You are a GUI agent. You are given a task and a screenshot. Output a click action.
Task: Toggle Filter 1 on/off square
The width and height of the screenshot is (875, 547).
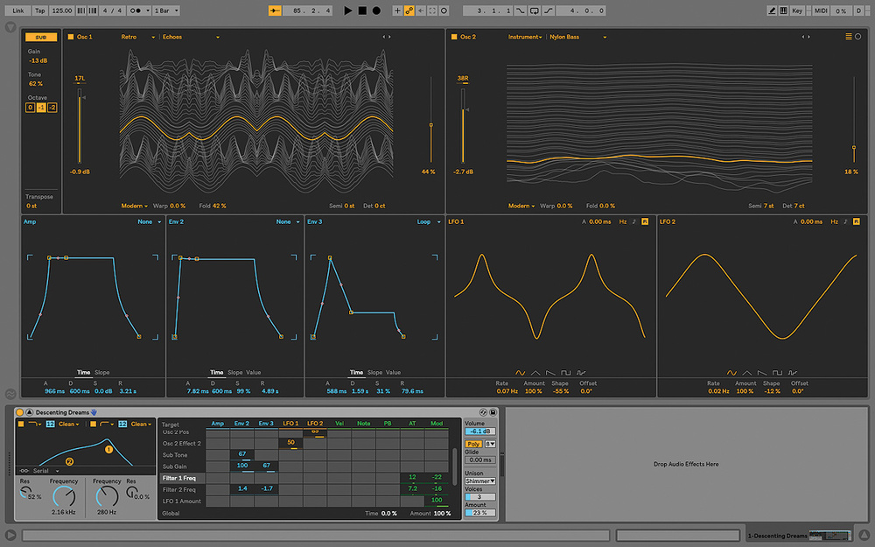[21, 424]
